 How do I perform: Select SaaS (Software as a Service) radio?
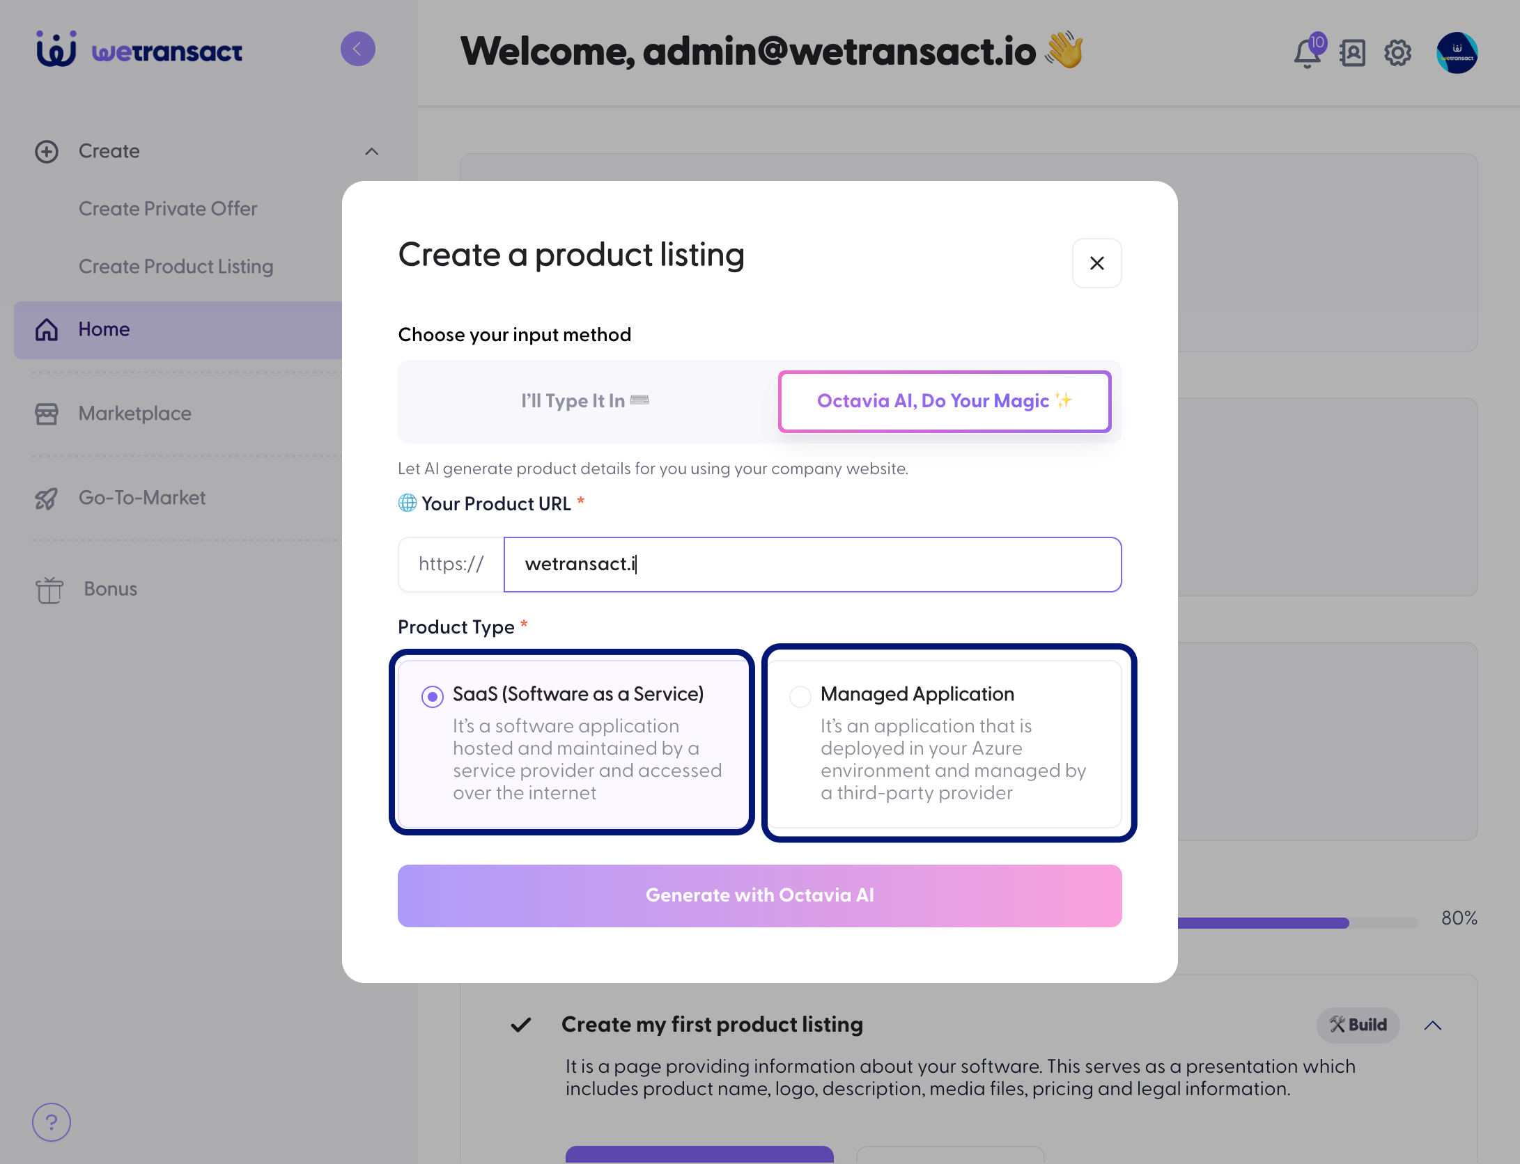pyautogui.click(x=433, y=696)
